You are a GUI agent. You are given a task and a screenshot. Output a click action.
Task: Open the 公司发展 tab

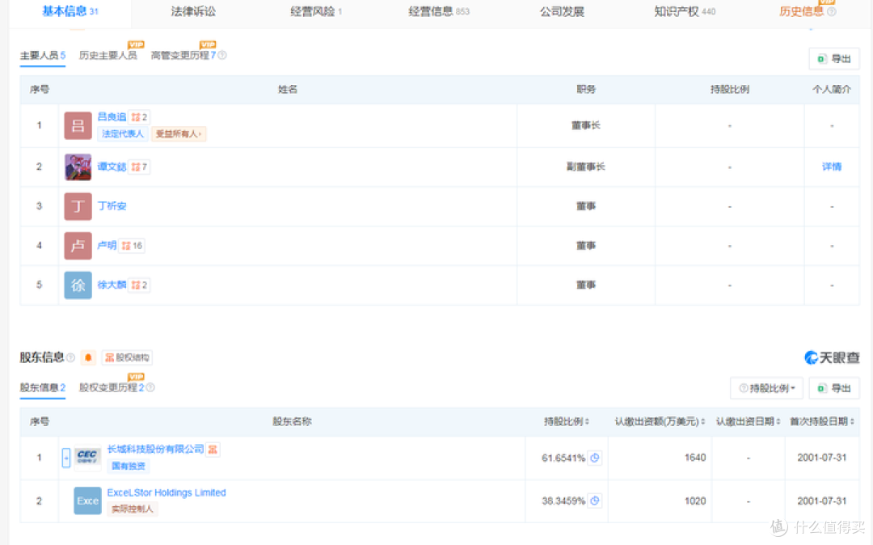tap(562, 11)
